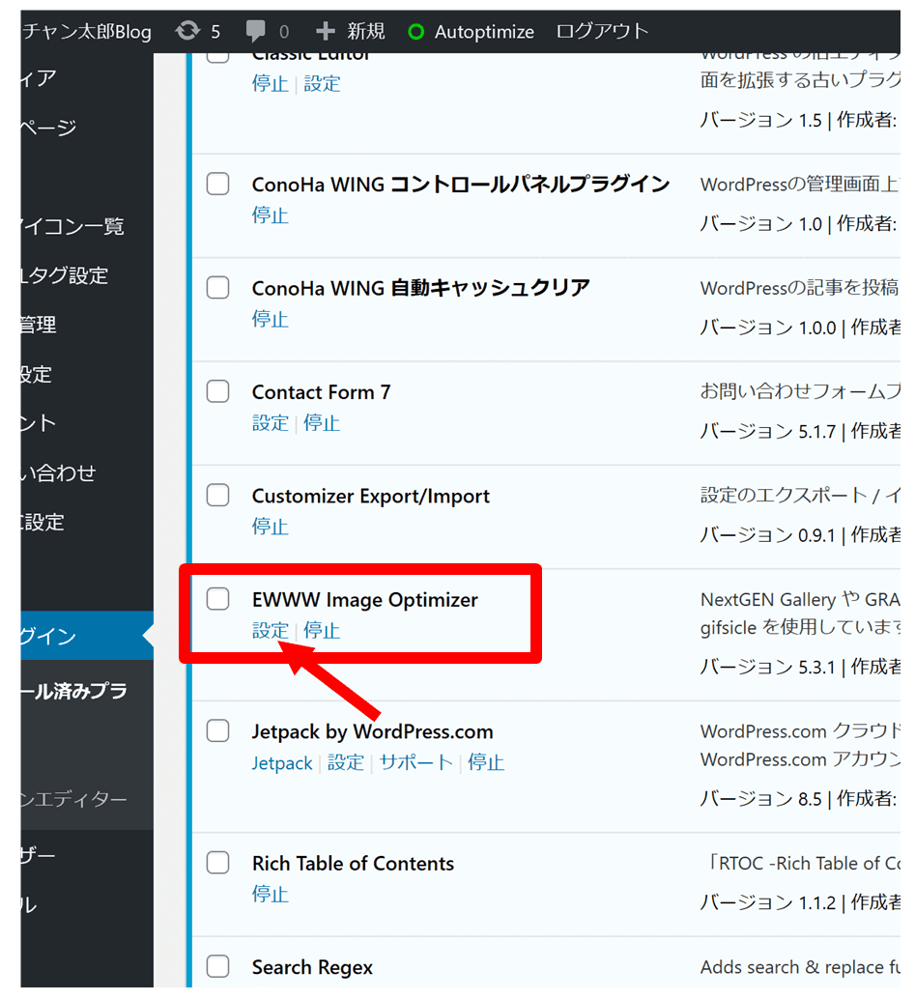Click the Rich Table of Contents title
The height and width of the screenshot is (1000, 915).
tap(353, 864)
